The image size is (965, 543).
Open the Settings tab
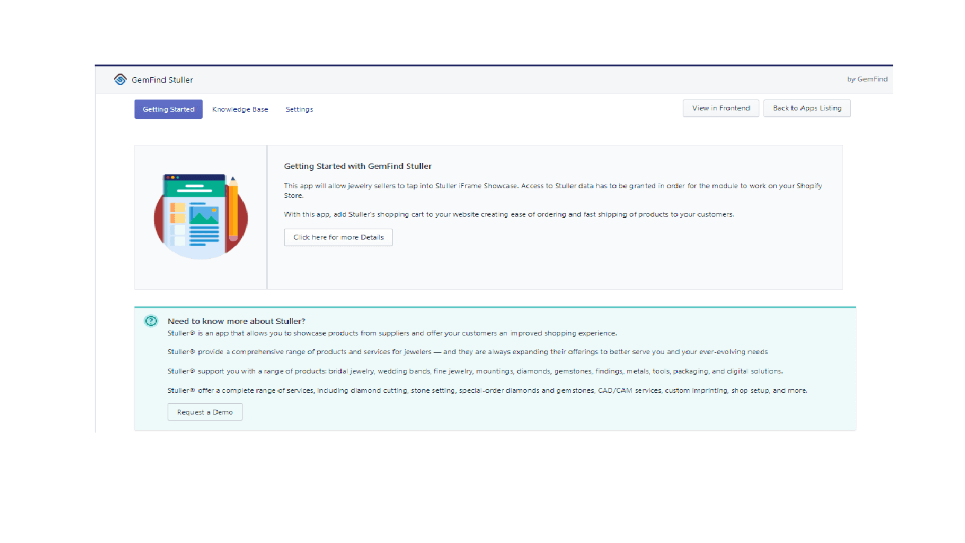point(299,109)
